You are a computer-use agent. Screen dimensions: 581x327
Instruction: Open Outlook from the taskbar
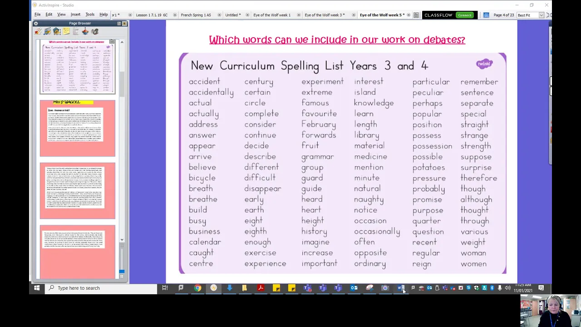[x=354, y=288]
